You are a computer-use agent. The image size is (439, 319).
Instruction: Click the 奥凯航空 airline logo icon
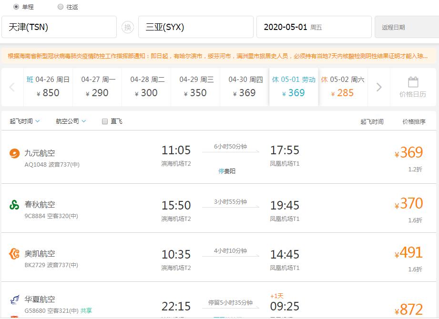coord(13,253)
